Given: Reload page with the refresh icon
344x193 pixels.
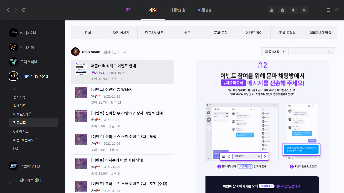Looking at the screenshot, I should tap(24, 10).
